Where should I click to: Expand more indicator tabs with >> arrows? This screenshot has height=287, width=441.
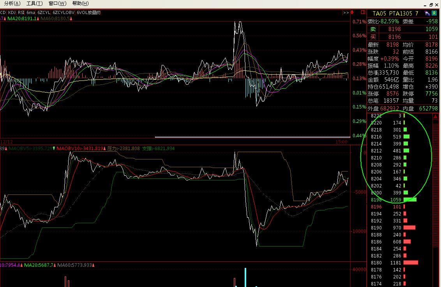pos(346,12)
